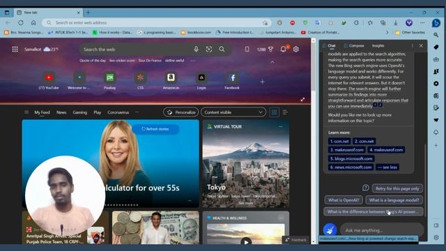
Task: Open the Settings and more ellipsis menu
Action: (x=422, y=23)
